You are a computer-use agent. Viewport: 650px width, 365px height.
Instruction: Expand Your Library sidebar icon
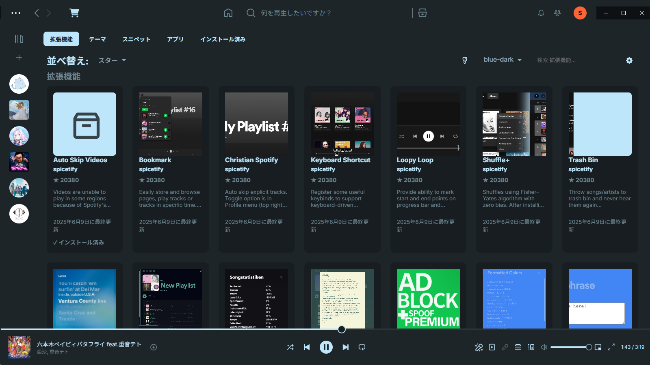click(x=19, y=39)
